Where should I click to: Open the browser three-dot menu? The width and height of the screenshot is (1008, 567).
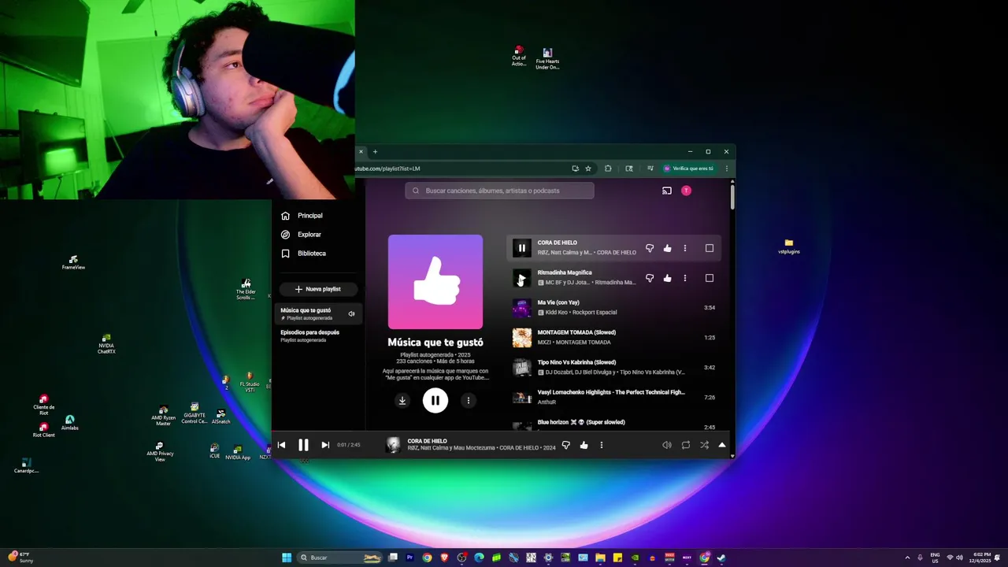726,169
